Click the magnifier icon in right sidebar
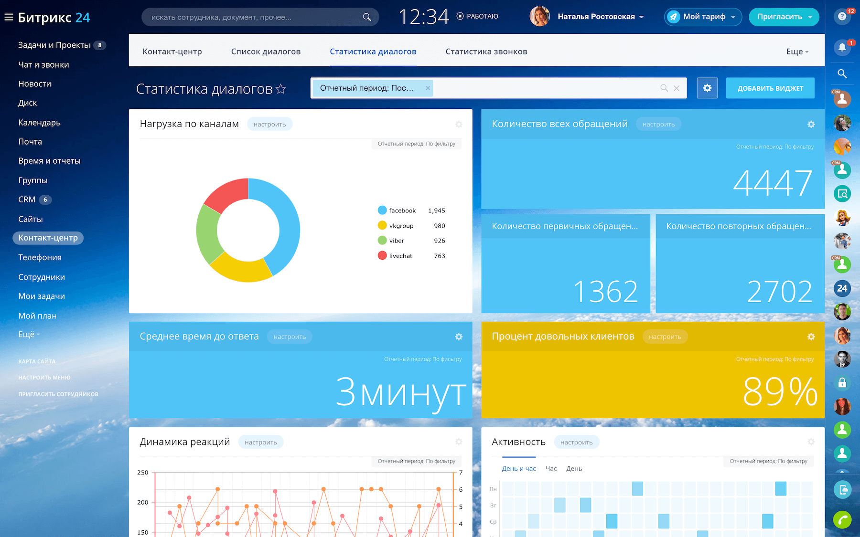Image resolution: width=860 pixels, height=537 pixels. (842, 74)
